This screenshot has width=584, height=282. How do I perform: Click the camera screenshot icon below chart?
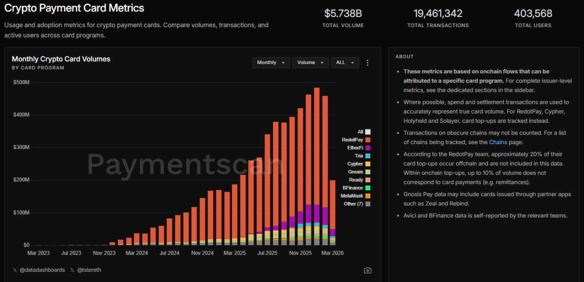point(367,270)
